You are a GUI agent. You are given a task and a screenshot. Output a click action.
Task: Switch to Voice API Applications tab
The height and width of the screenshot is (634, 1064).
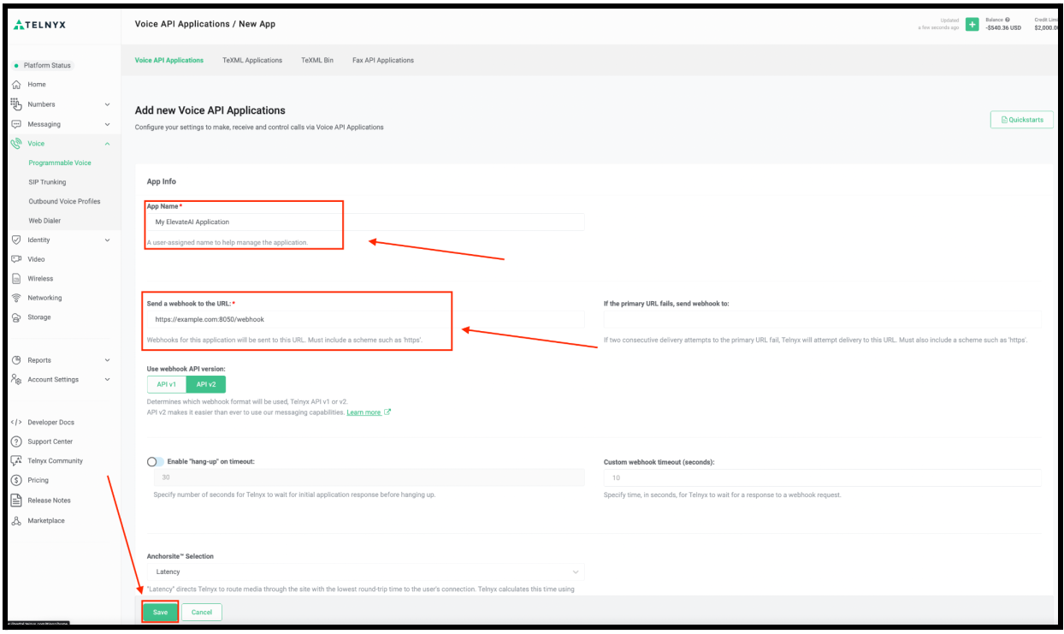pos(169,61)
